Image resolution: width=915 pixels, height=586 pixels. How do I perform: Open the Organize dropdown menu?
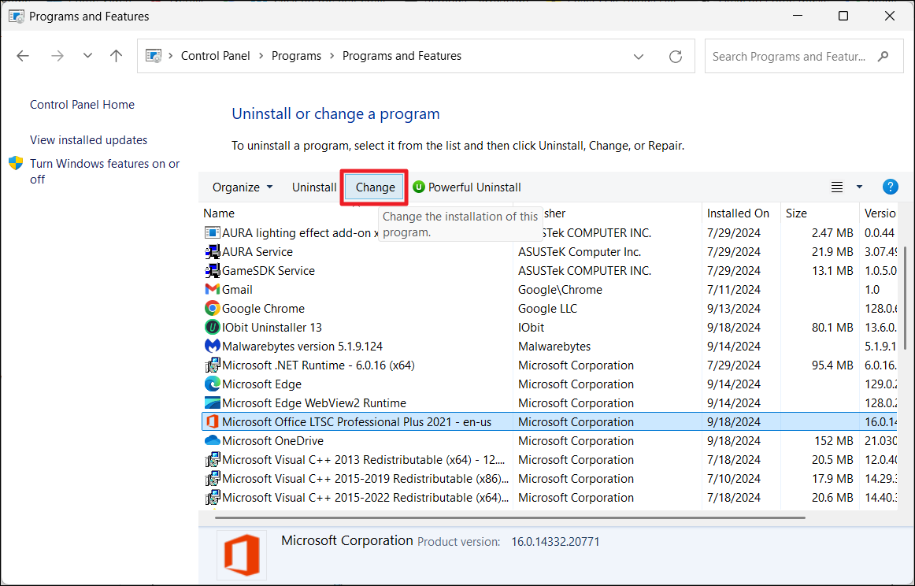pyautogui.click(x=243, y=187)
